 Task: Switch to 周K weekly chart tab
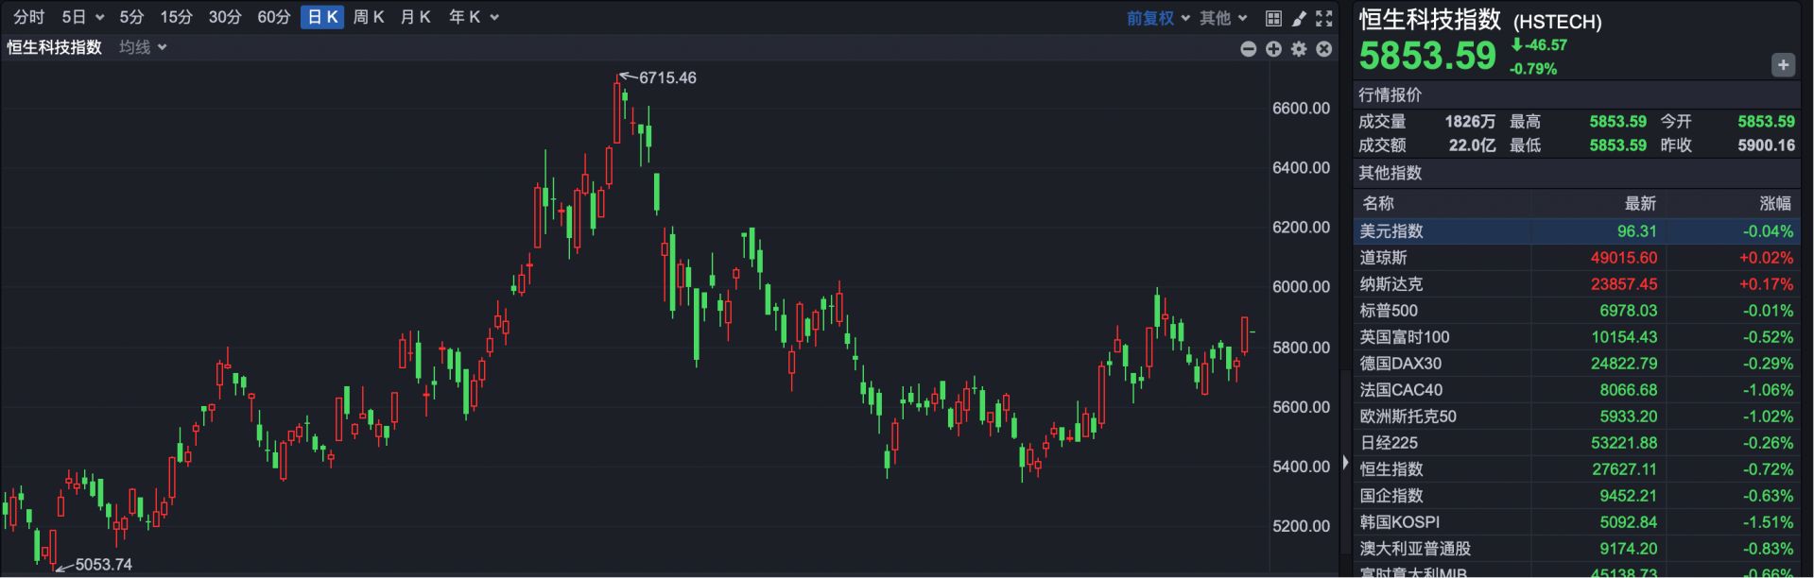coord(368,17)
